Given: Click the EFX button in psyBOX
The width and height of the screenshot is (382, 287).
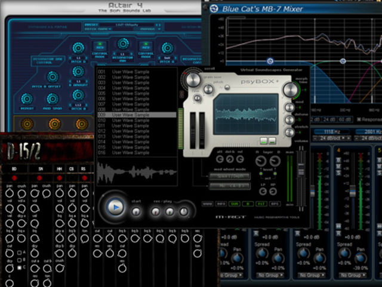Looking at the screenshot, I should tap(275, 203).
